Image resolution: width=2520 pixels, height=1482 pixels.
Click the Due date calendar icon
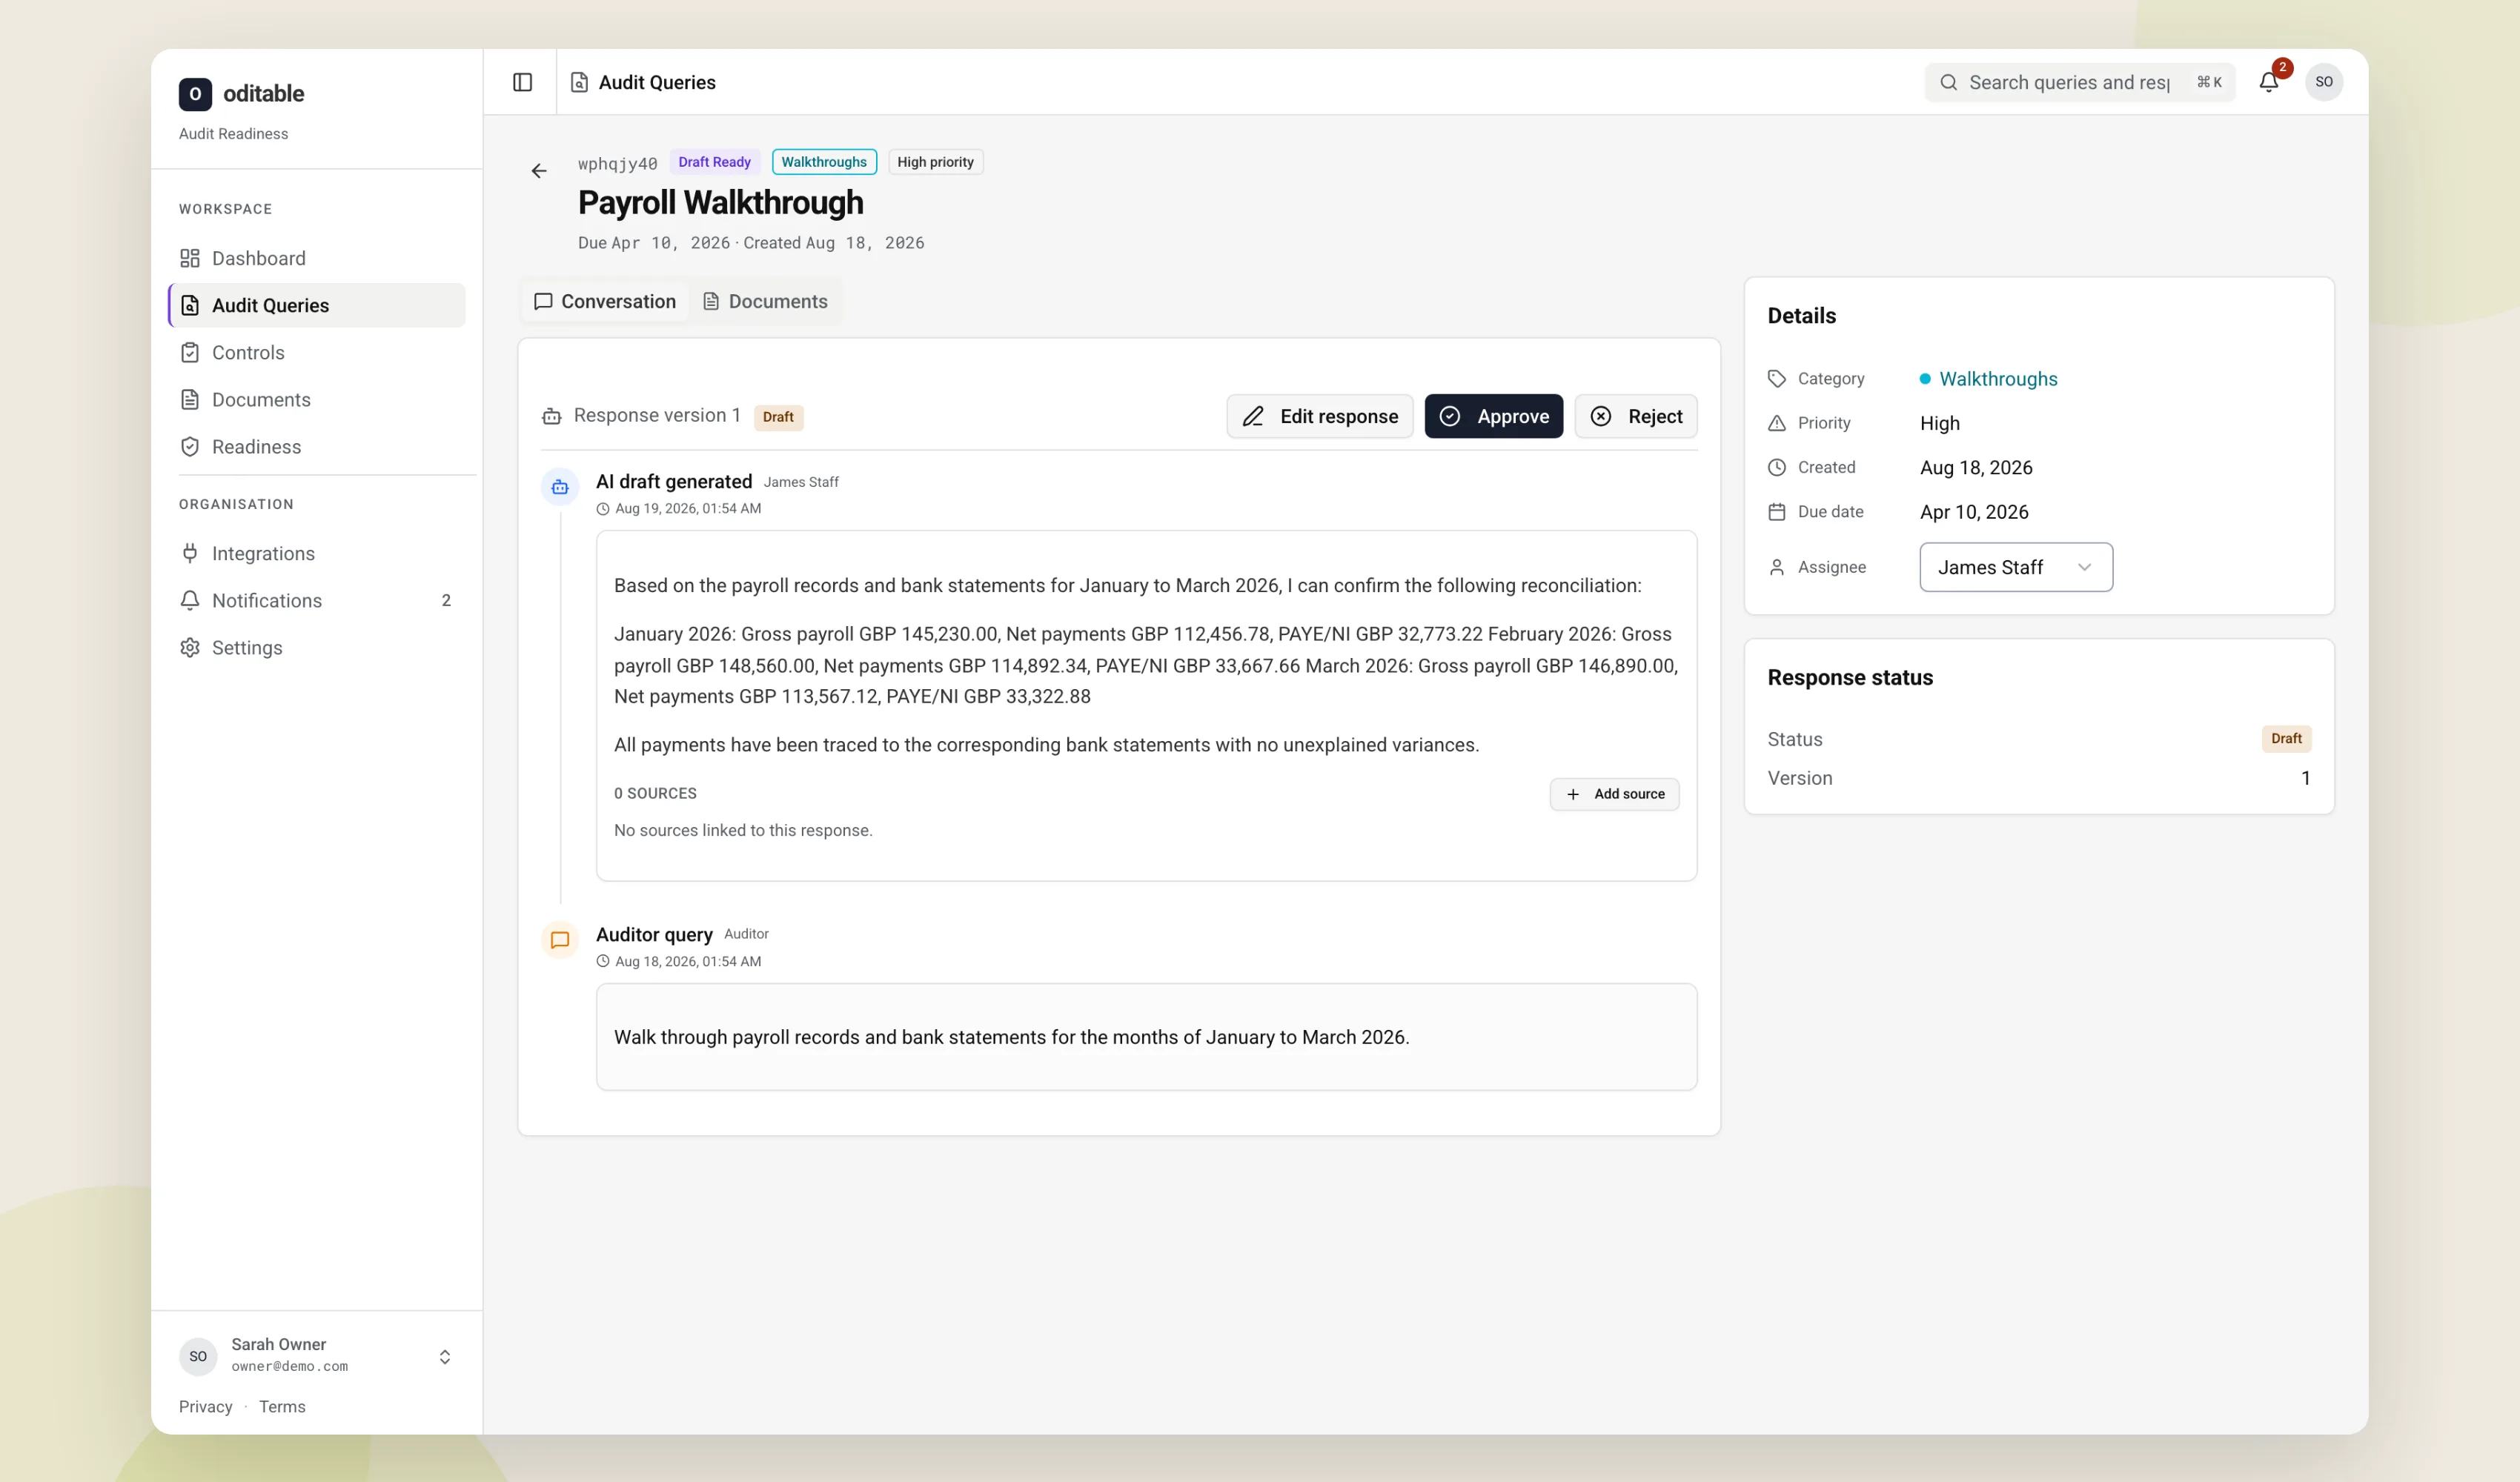[x=1776, y=512]
